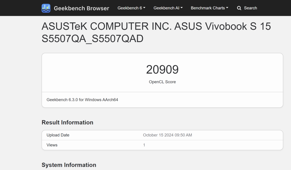Click the Geekbench Browser logo icon
The width and height of the screenshot is (291, 170).
[46, 8]
